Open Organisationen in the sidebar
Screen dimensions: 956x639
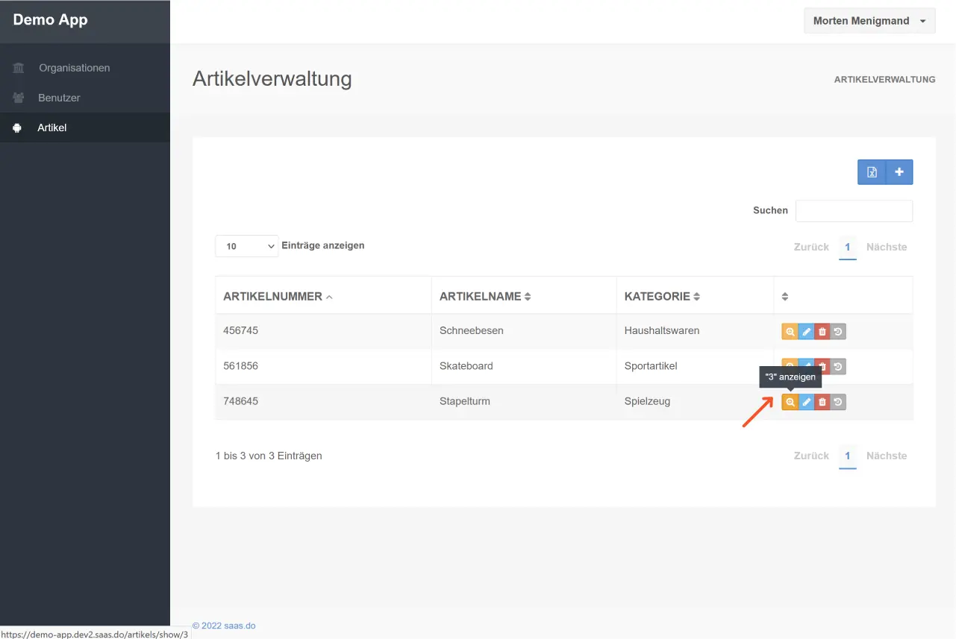[74, 68]
